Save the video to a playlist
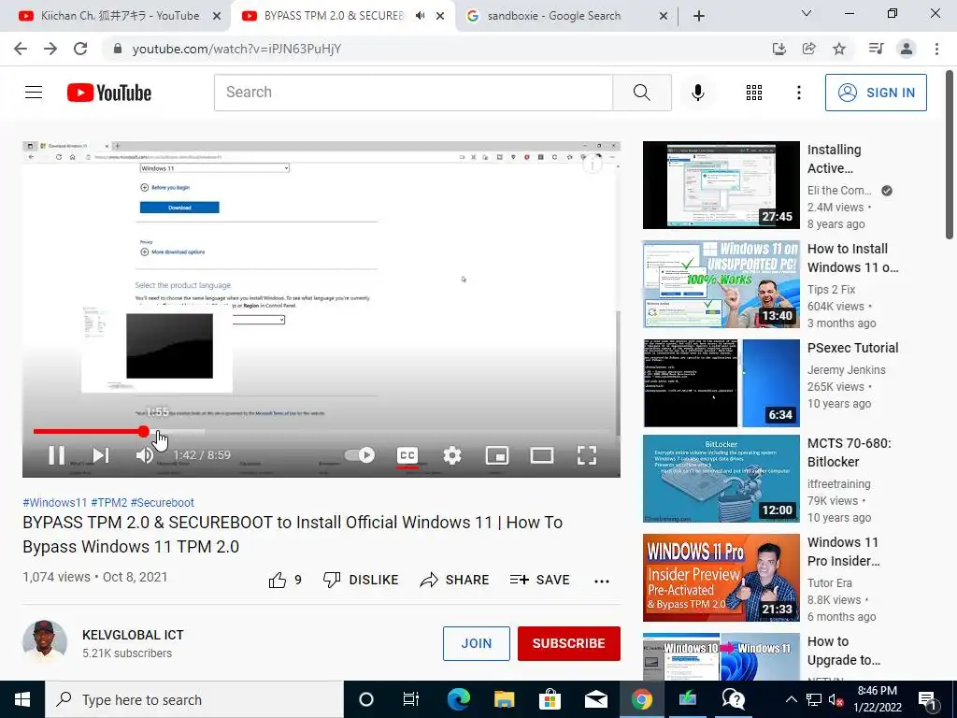The image size is (957, 718). 539,580
